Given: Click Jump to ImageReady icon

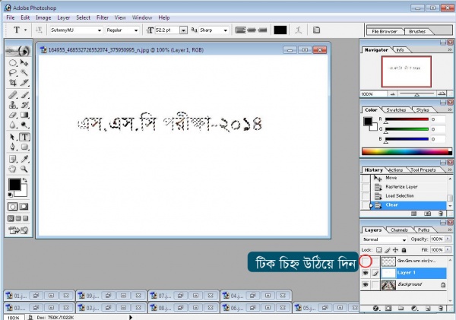Looking at the screenshot, I should click(18, 230).
